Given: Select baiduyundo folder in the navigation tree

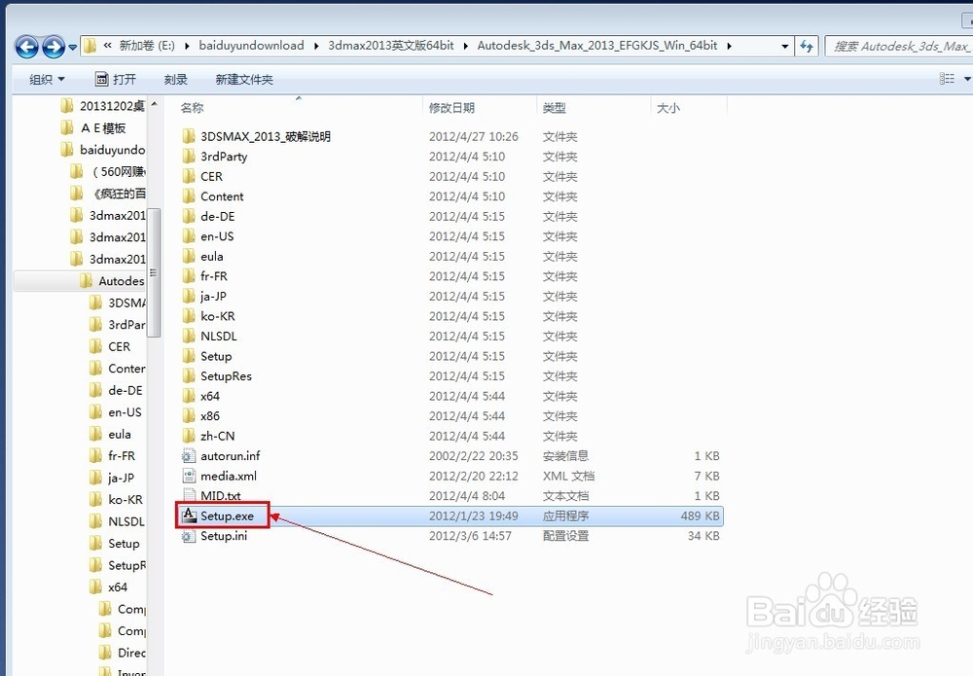Looking at the screenshot, I should click(112, 150).
